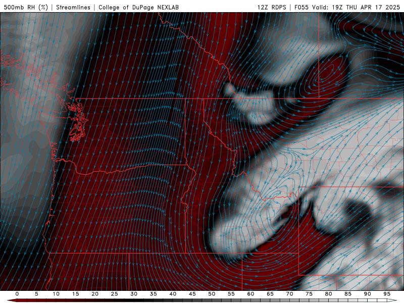This screenshot has width=404, height=303.
Task: Click the color scale label '75'
Action: [309, 294]
